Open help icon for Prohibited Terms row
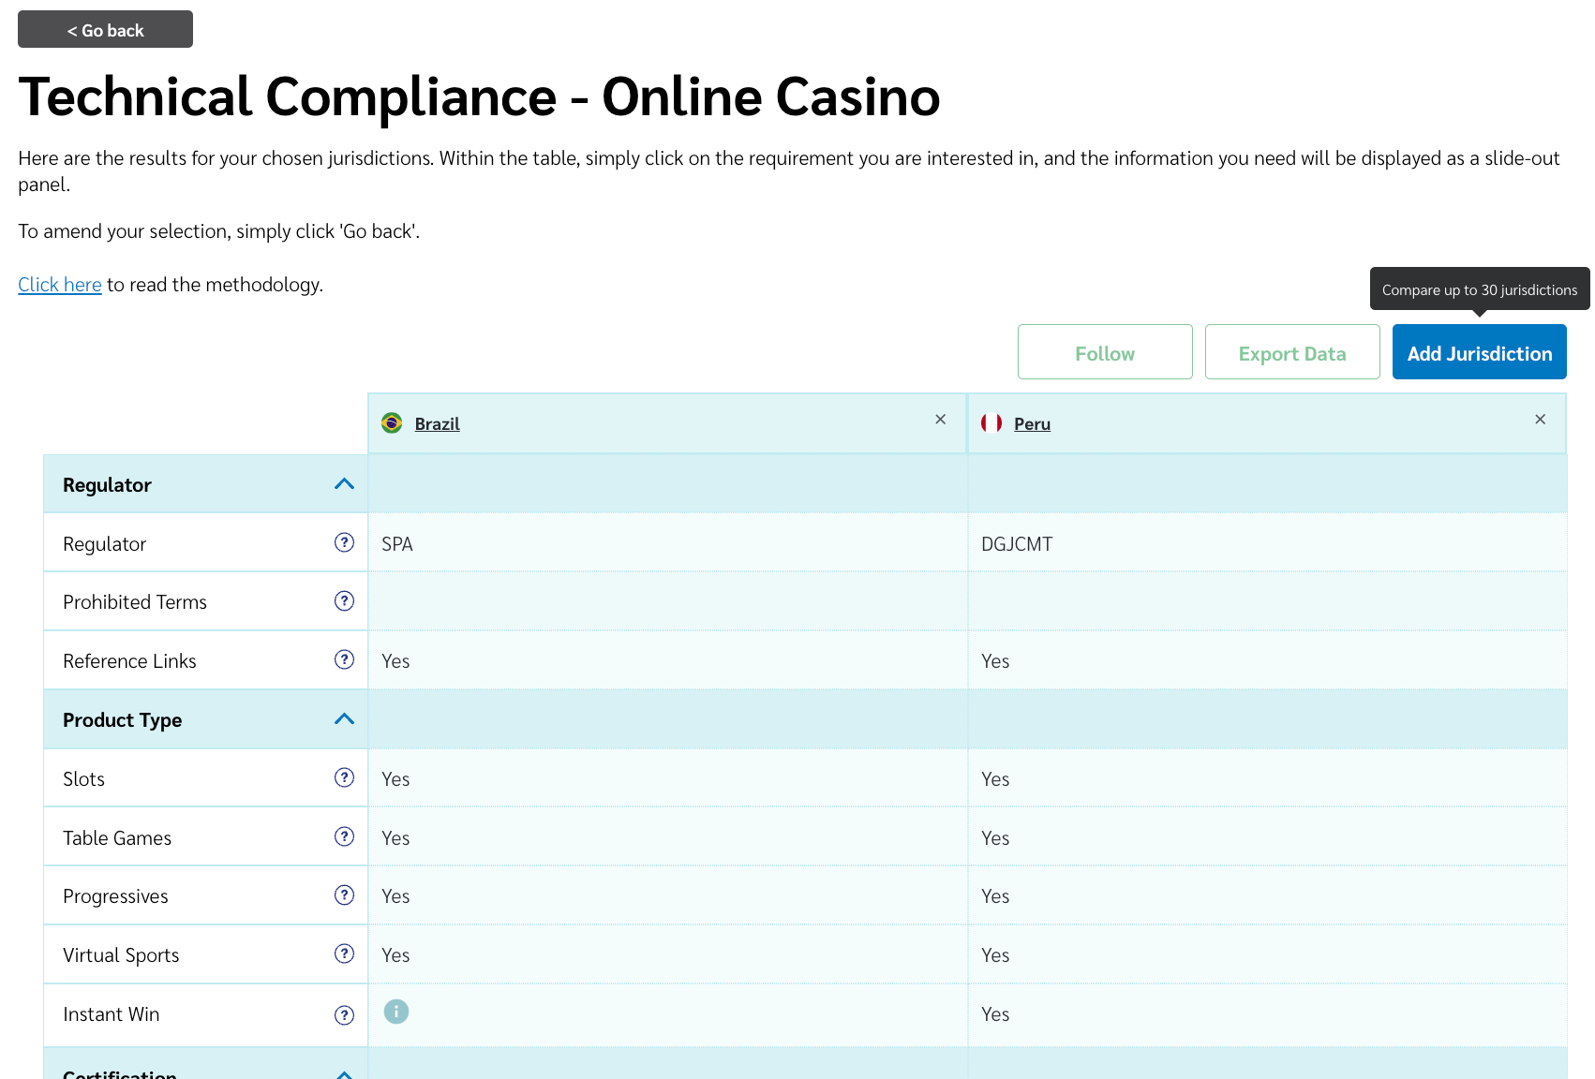The height and width of the screenshot is (1079, 1595). [x=344, y=601]
